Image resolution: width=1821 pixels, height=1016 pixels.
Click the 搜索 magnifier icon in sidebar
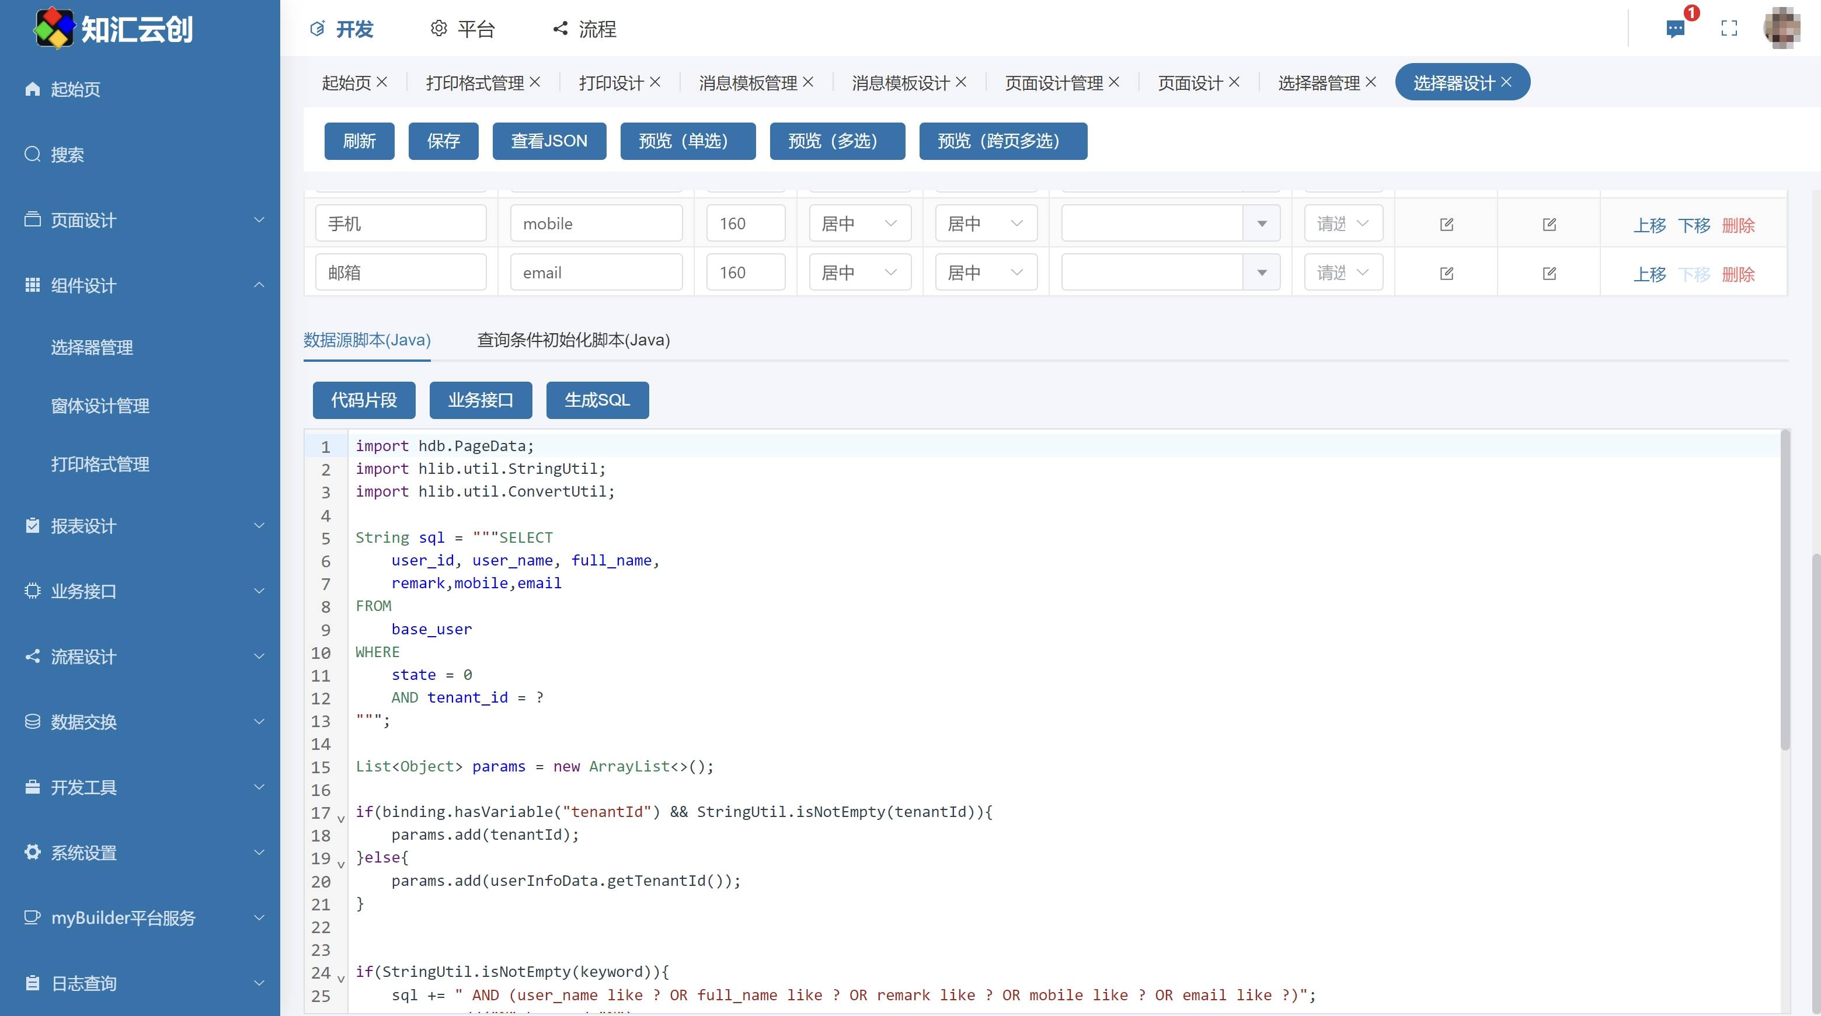32,154
